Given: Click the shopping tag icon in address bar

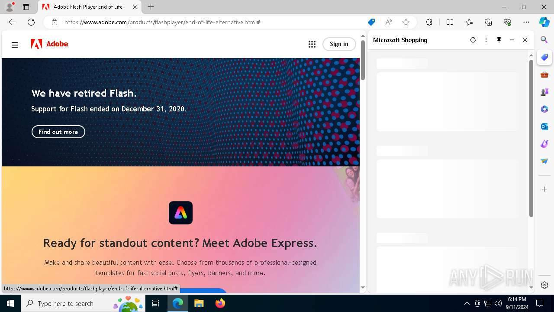Looking at the screenshot, I should tap(371, 22).
